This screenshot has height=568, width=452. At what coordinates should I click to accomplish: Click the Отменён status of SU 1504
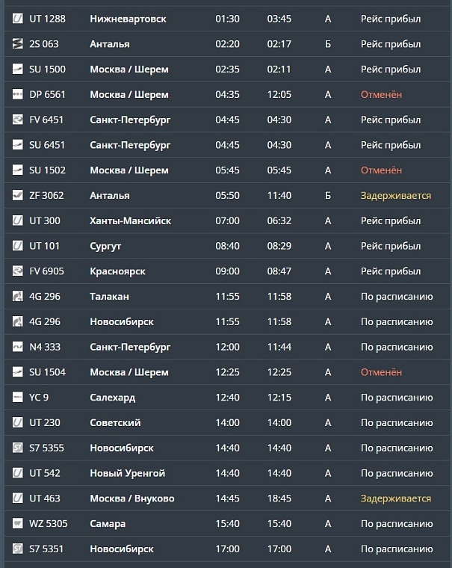click(381, 372)
